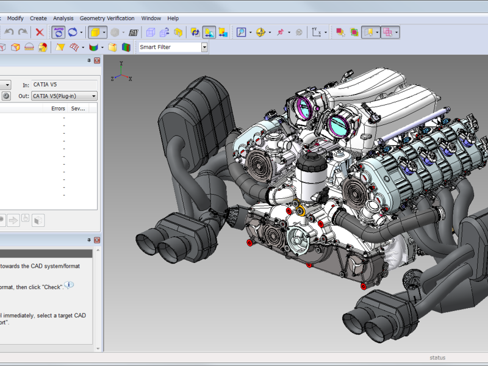This screenshot has height=366, width=488.
Task: Click the red pushpin icon
Action: [280, 32]
